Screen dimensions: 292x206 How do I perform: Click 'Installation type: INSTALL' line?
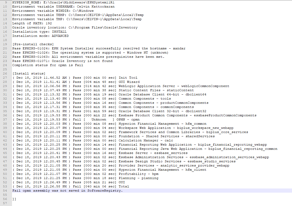(39, 32)
